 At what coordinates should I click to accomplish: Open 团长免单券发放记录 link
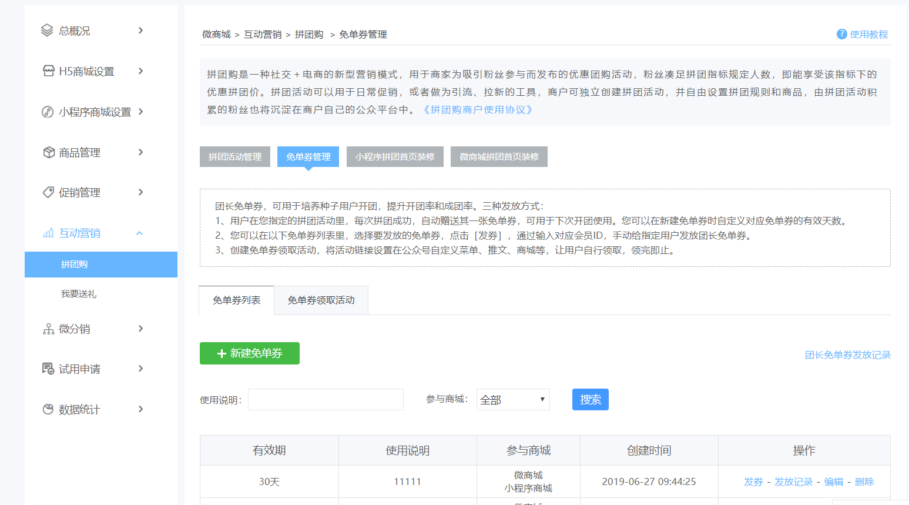point(848,354)
